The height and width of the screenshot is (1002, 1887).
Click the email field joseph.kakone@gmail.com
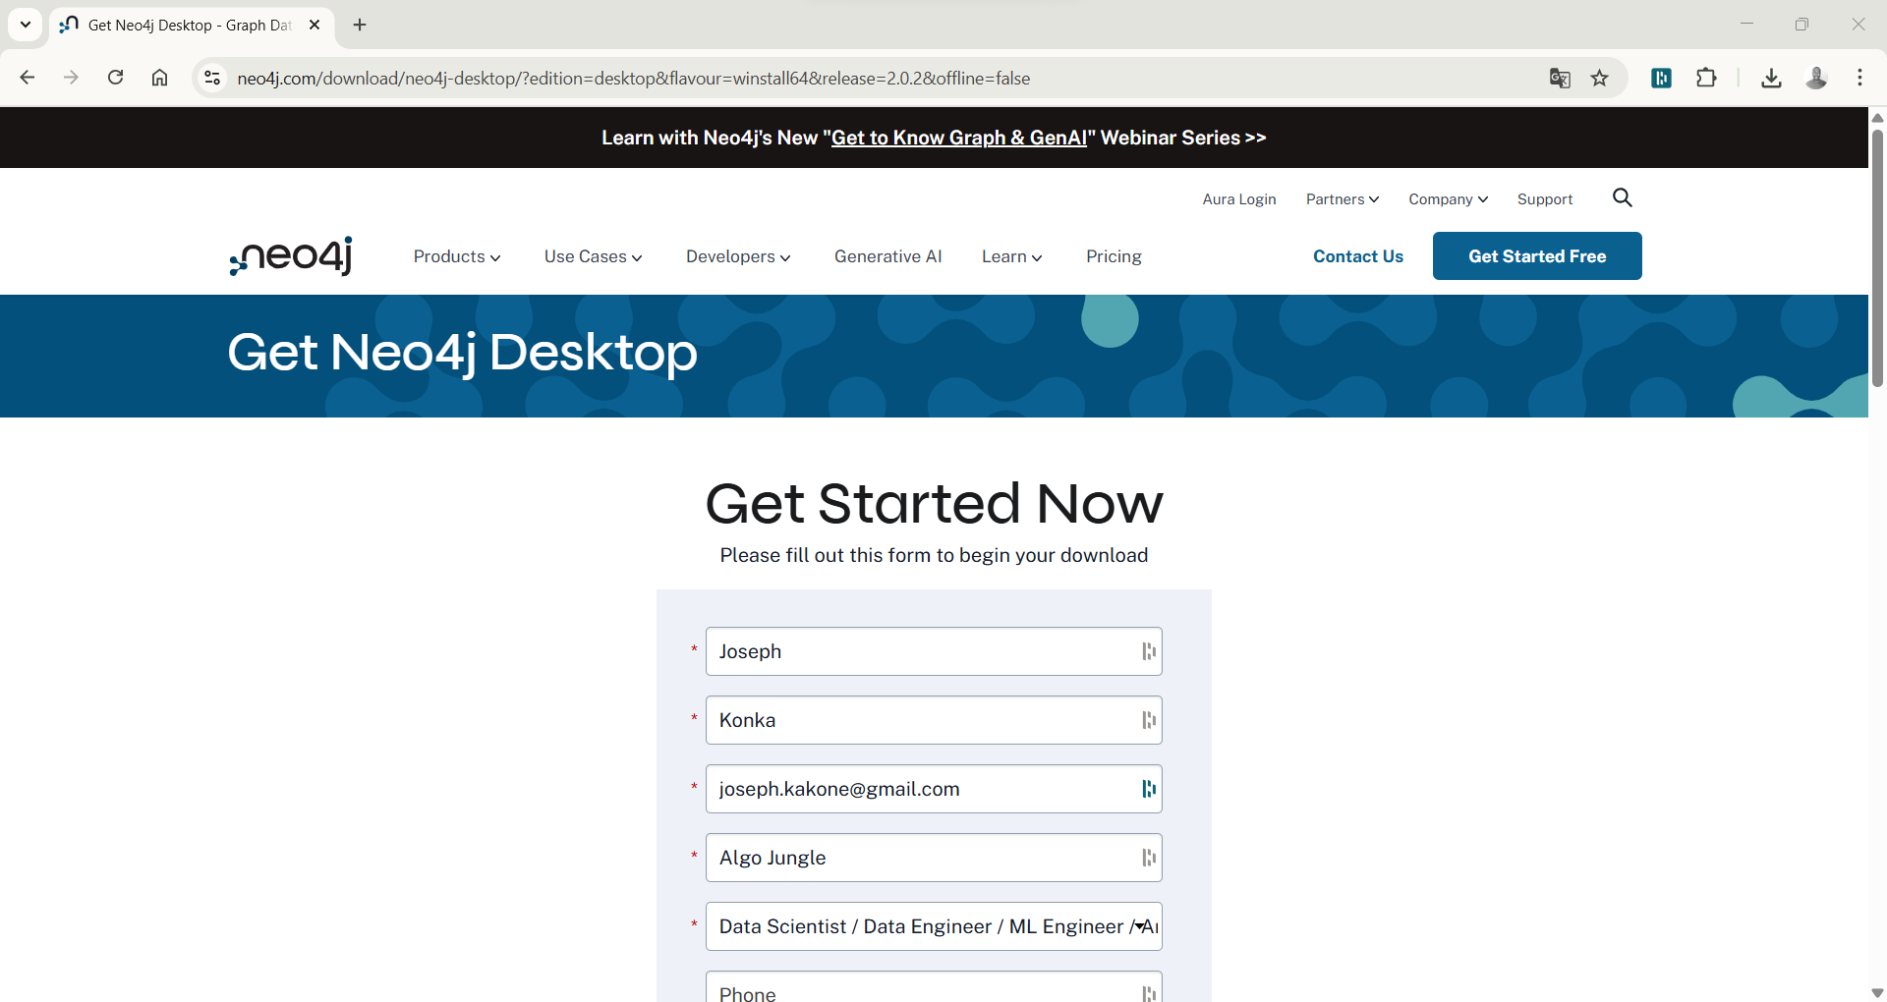coord(934,789)
